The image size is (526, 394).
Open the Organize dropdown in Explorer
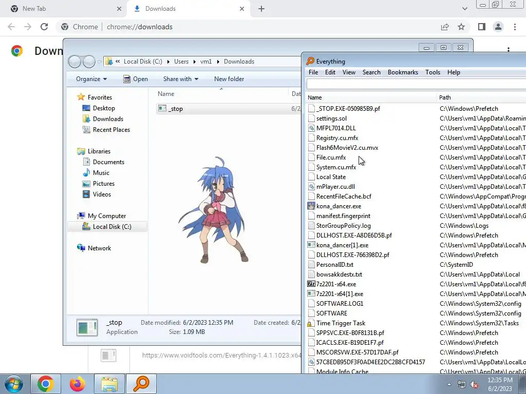[x=91, y=79]
